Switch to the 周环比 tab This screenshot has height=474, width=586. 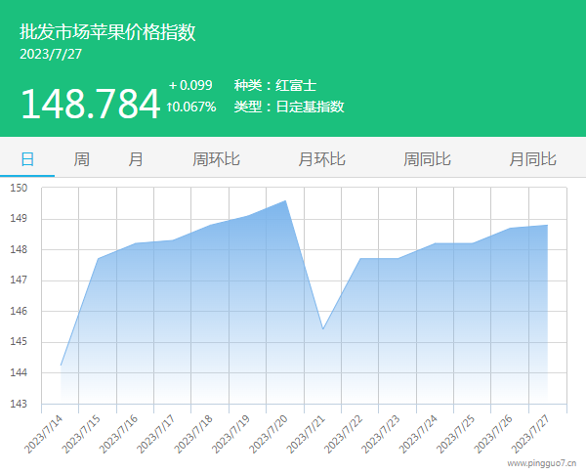[217, 159]
